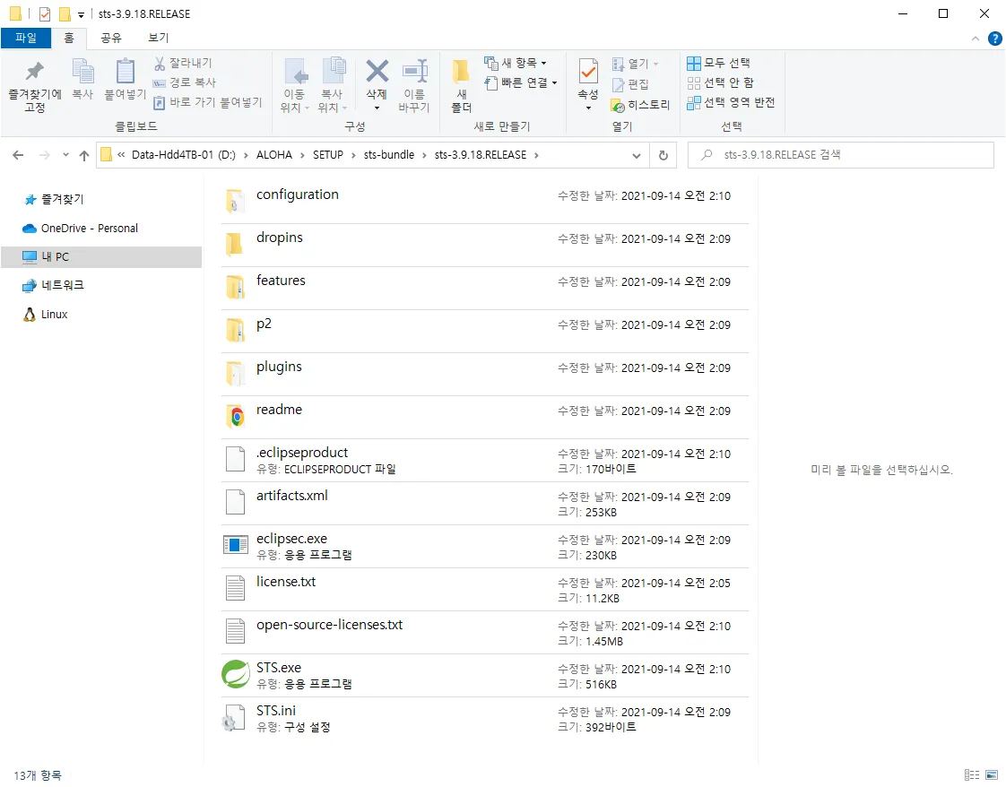
Task: Click 선택 영역 반전 (Invert selection)
Action: click(731, 102)
